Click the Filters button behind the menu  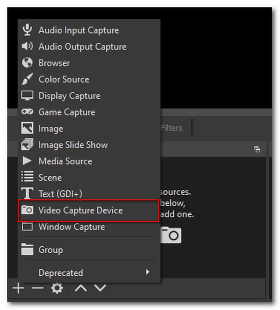(x=171, y=128)
